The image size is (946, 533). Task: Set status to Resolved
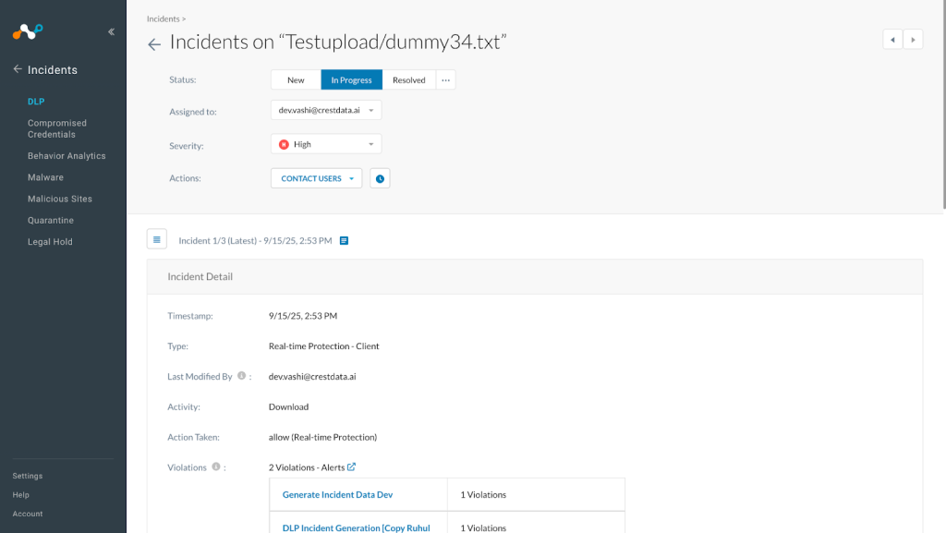pos(409,79)
